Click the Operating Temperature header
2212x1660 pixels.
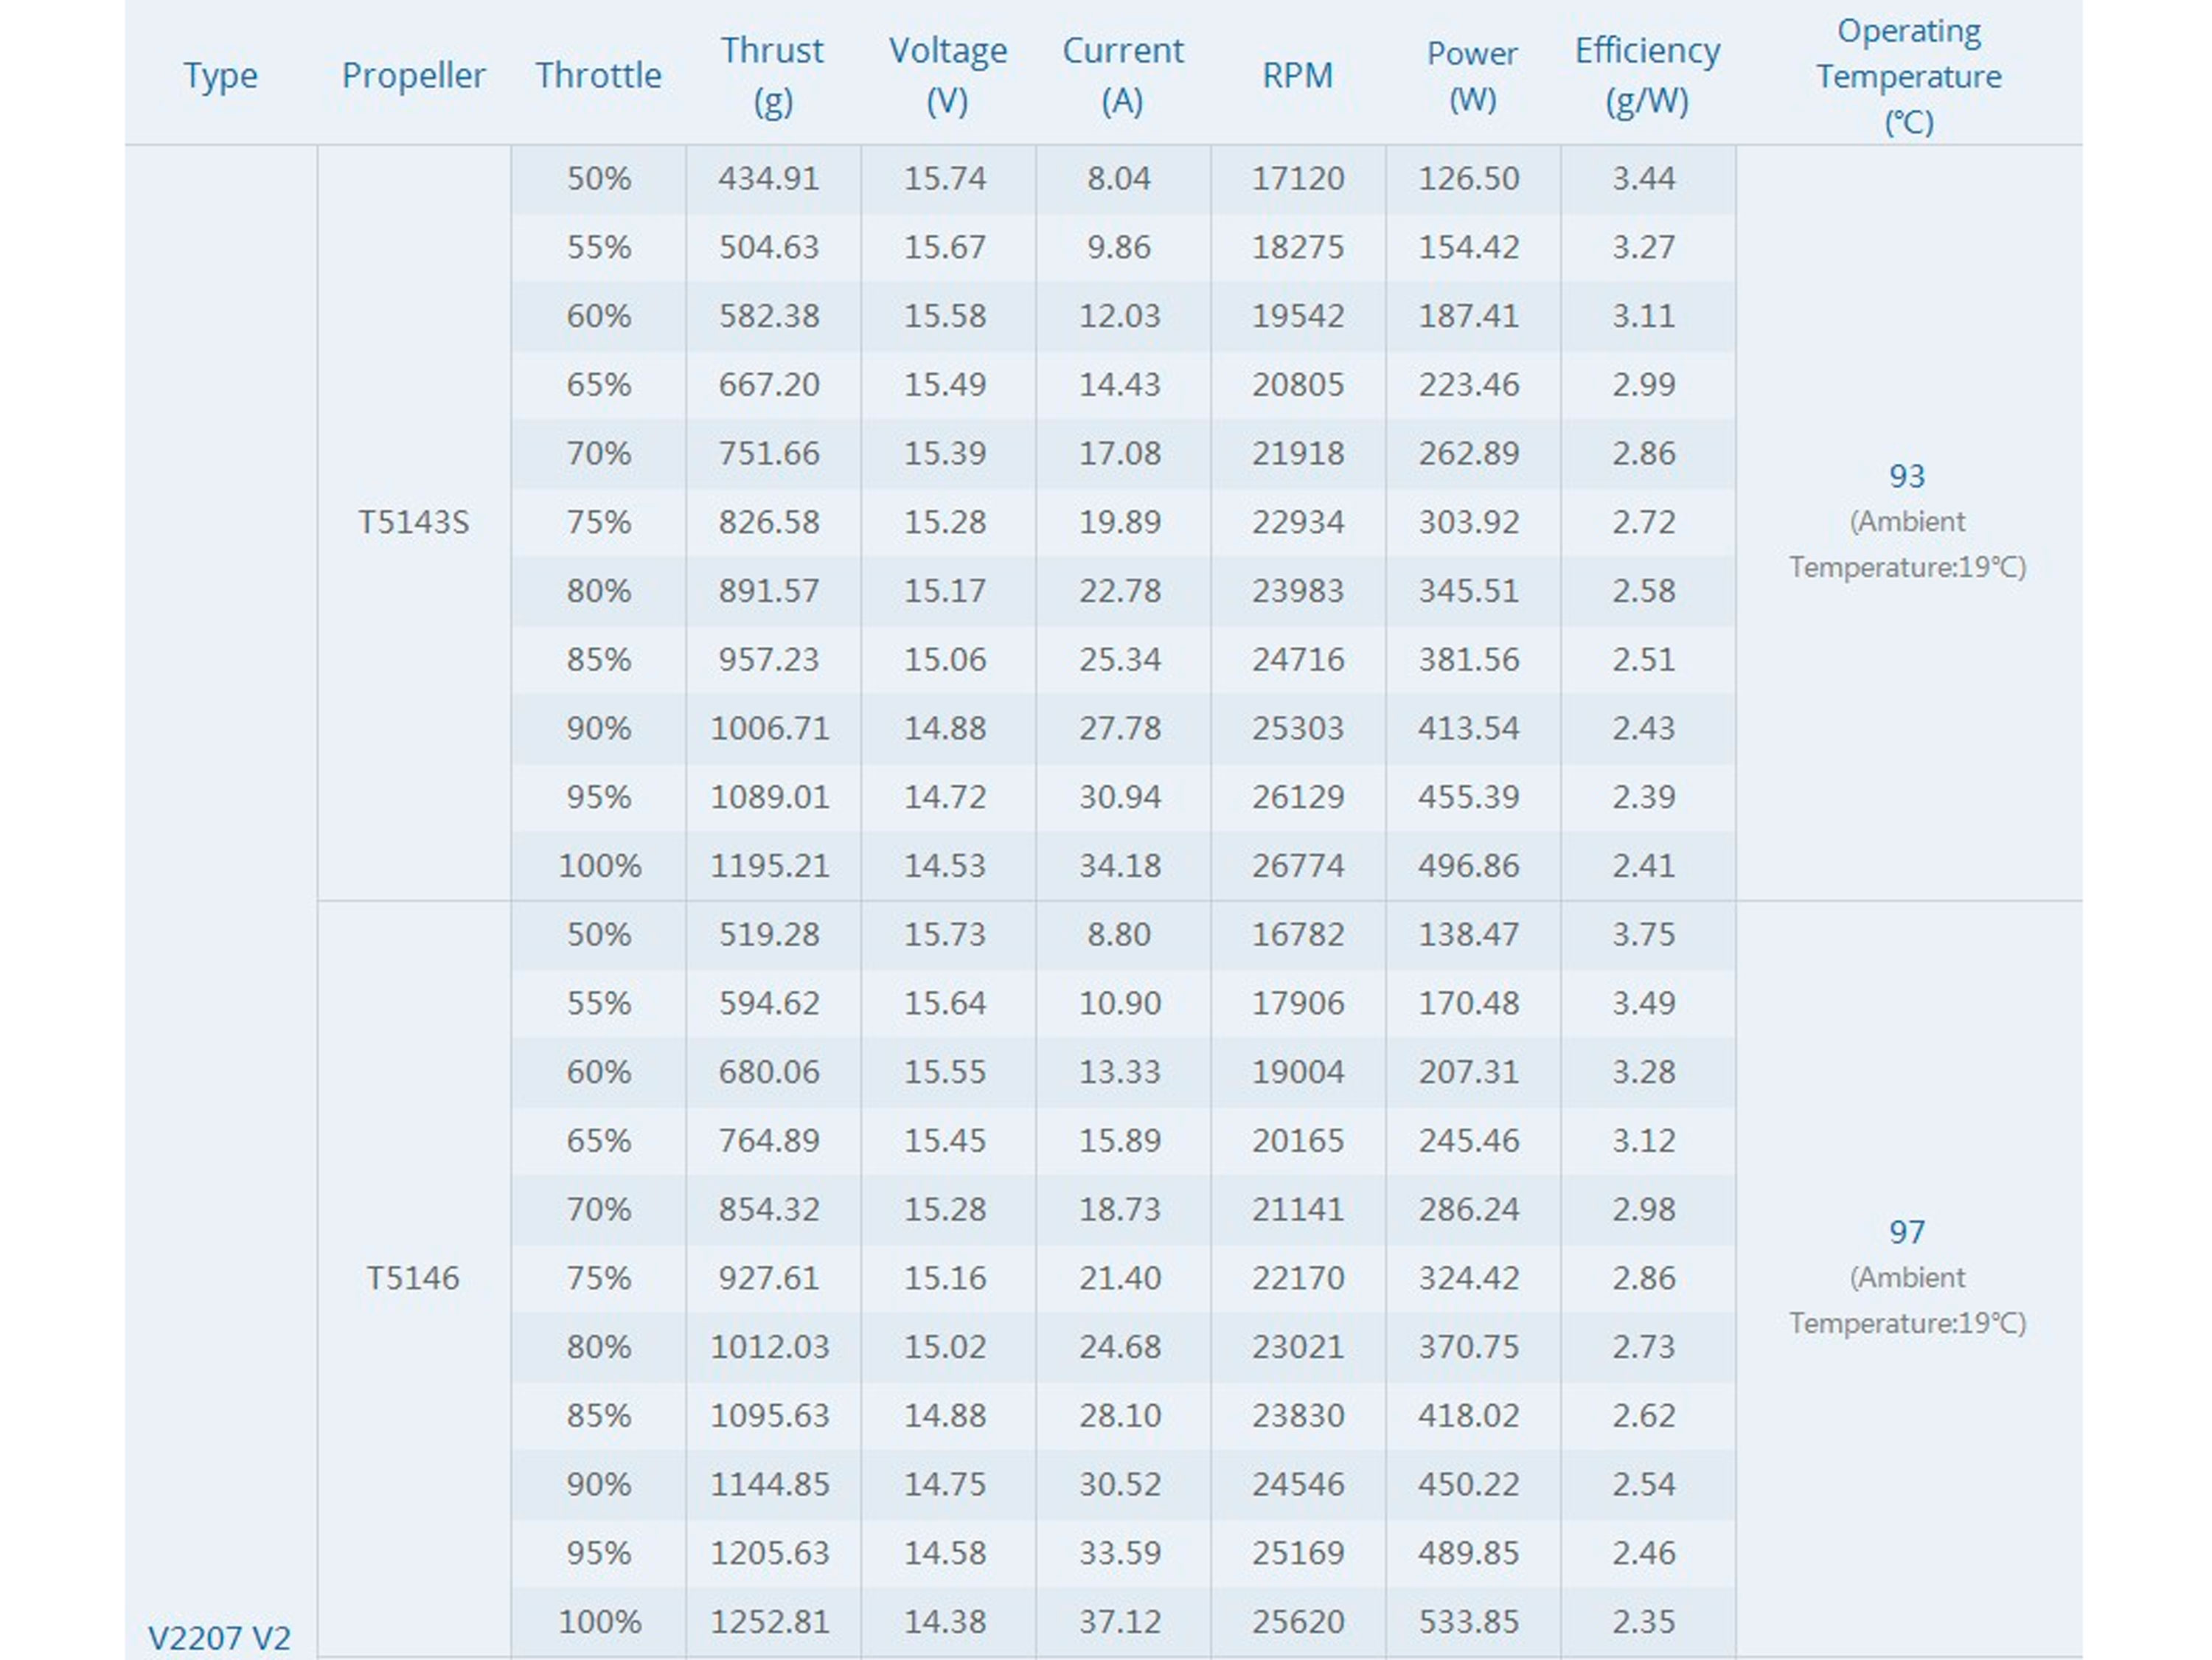click(1908, 76)
